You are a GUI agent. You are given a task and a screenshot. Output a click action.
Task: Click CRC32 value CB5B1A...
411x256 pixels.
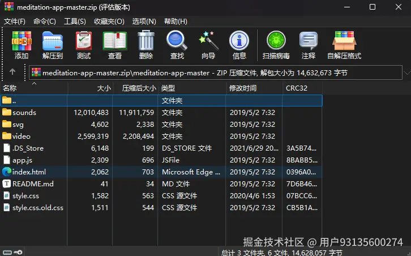coord(302,207)
